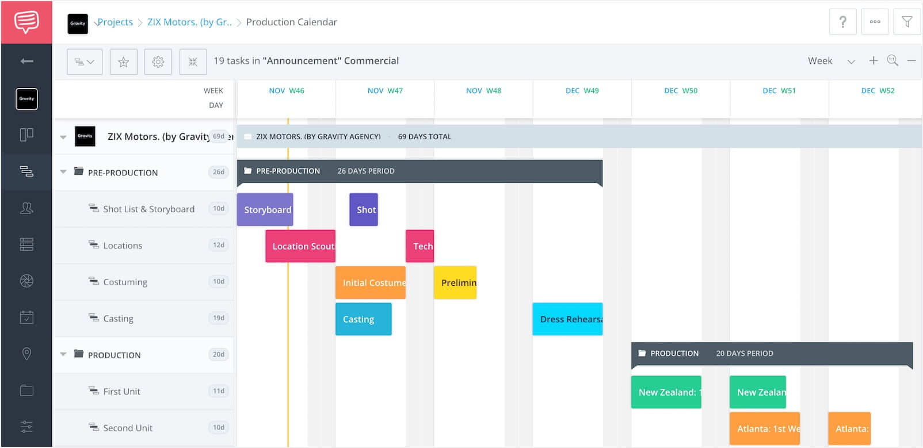Click the PRE-PRODUCTION 26 days period bar
This screenshot has height=448, width=923.
coord(420,171)
